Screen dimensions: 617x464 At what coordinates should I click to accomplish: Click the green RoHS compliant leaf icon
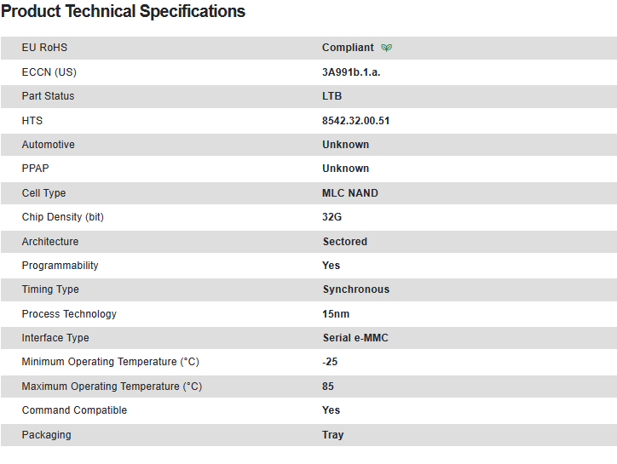[387, 48]
